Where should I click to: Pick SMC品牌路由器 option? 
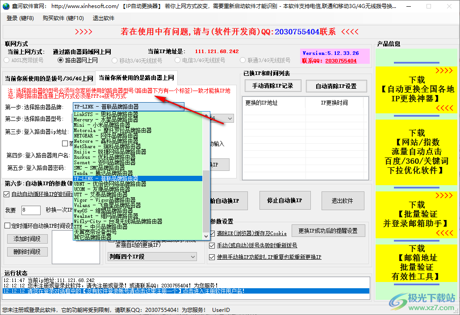pos(138,168)
